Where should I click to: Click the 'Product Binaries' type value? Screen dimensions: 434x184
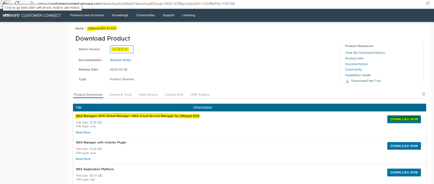coord(122,79)
